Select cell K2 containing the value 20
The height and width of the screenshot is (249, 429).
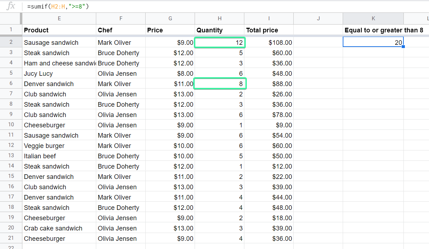pyautogui.click(x=373, y=42)
